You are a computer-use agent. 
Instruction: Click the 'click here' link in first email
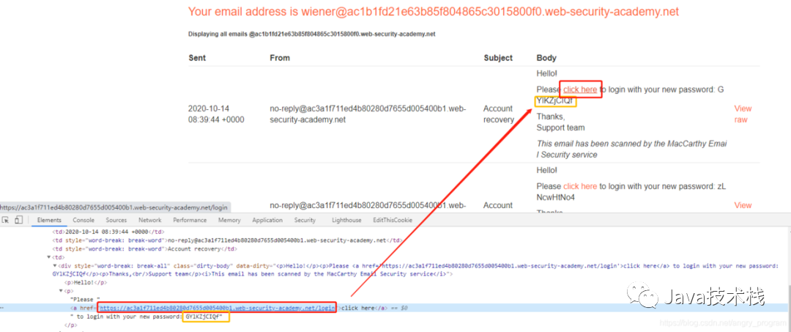[580, 90]
